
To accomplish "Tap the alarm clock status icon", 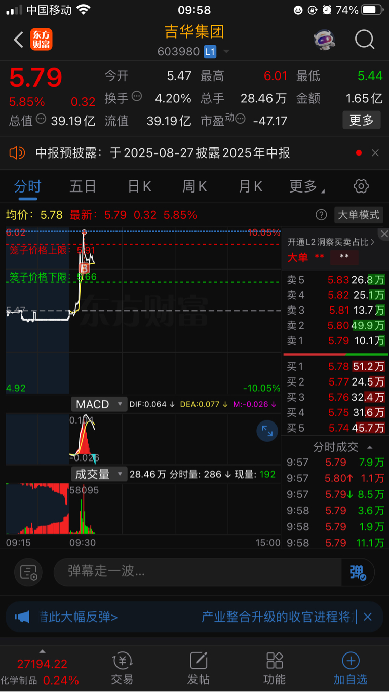I will tap(327, 10).
